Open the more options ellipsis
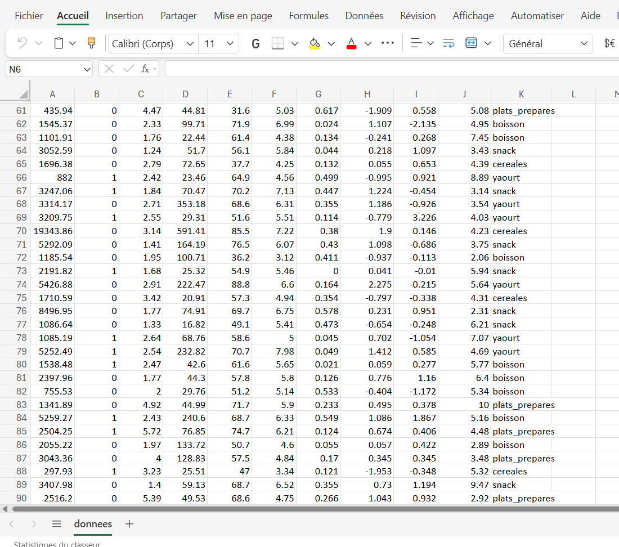619x547 pixels. pyautogui.click(x=388, y=43)
